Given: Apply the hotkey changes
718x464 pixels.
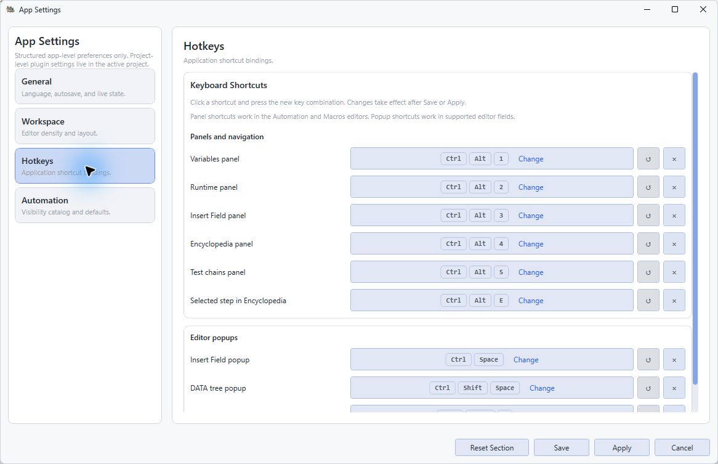Looking at the screenshot, I should coord(622,447).
